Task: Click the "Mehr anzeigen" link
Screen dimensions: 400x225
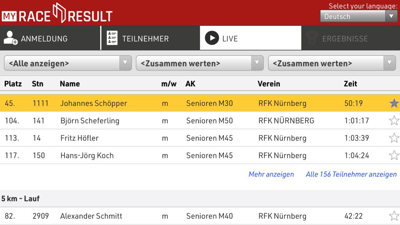Action: pos(271,174)
